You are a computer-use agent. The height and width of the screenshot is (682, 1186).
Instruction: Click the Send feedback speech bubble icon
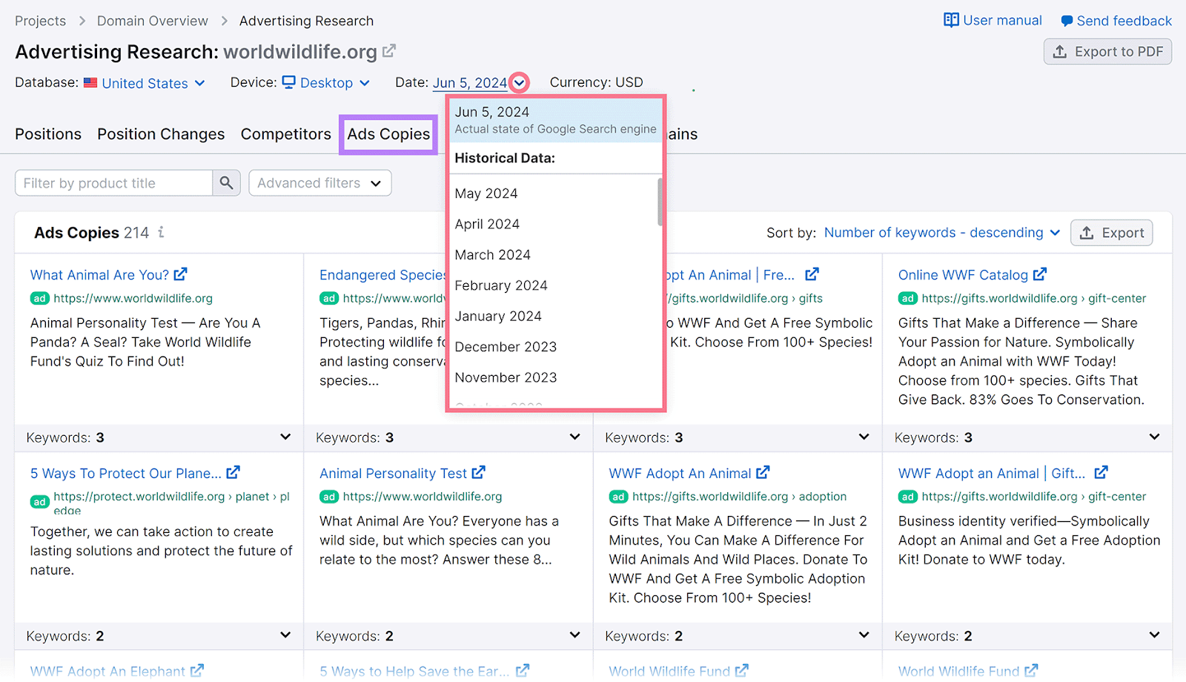(1067, 20)
